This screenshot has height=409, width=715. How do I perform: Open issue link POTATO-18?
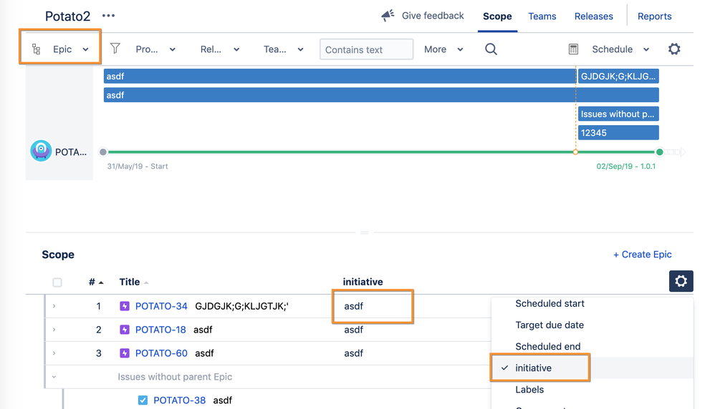160,330
